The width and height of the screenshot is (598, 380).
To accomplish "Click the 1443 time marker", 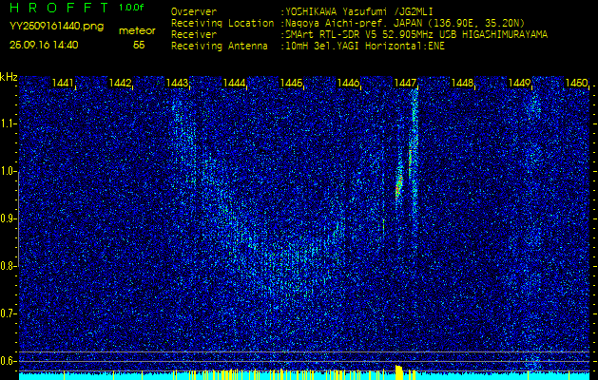I will pos(177,83).
